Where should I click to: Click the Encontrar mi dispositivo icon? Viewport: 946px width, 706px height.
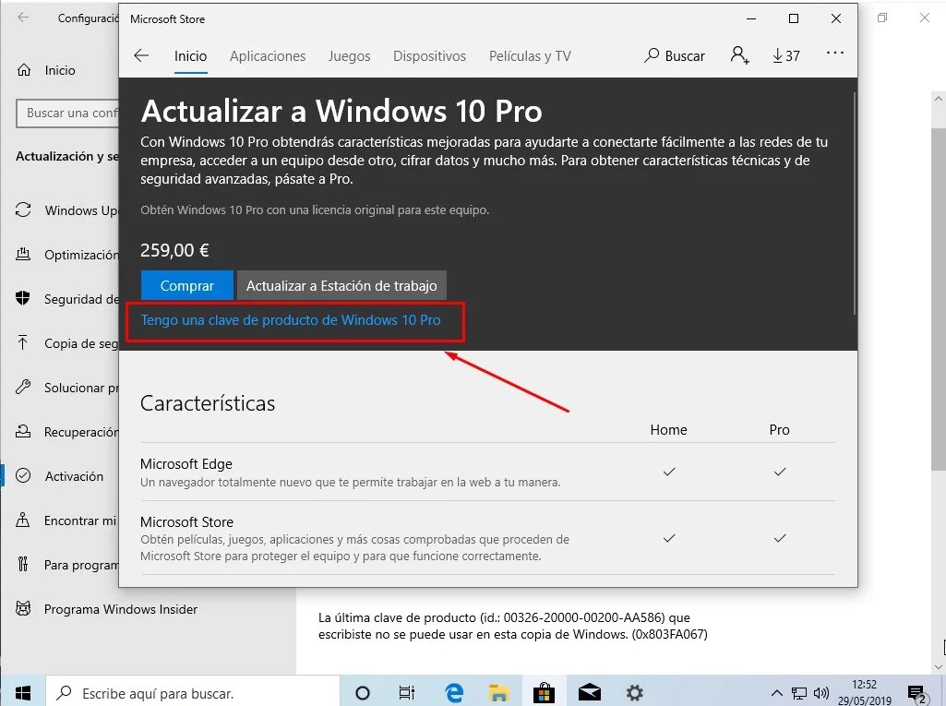point(23,520)
